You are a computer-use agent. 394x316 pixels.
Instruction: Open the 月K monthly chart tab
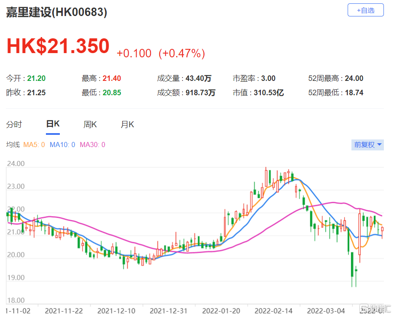pos(127,124)
